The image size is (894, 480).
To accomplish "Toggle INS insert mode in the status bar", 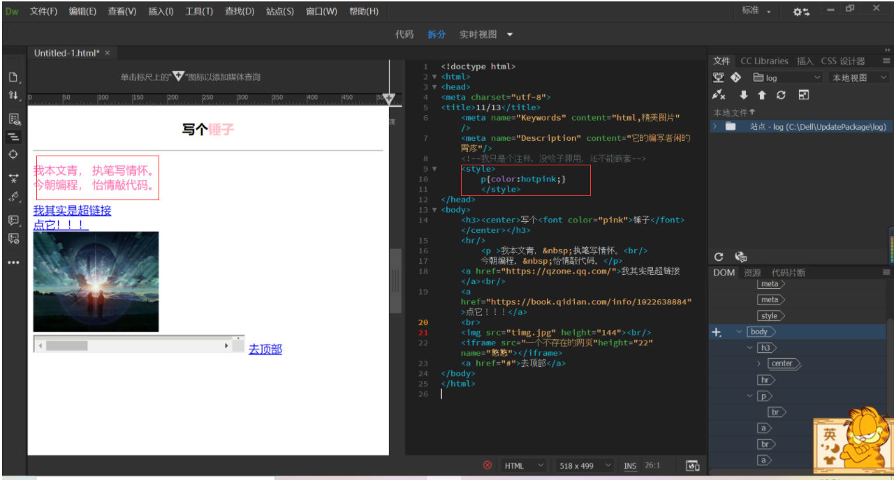I will tap(630, 465).
